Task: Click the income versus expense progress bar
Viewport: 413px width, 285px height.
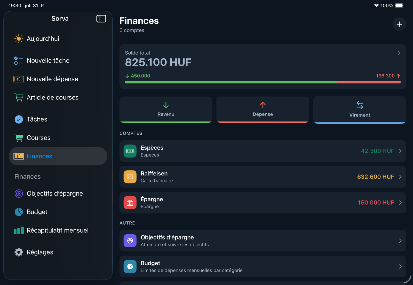Action: [263, 82]
